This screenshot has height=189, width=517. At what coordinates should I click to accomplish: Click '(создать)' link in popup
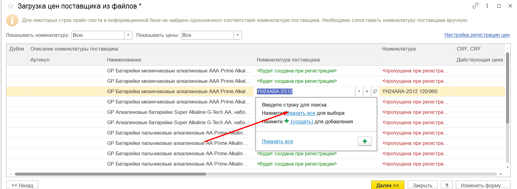302,122
